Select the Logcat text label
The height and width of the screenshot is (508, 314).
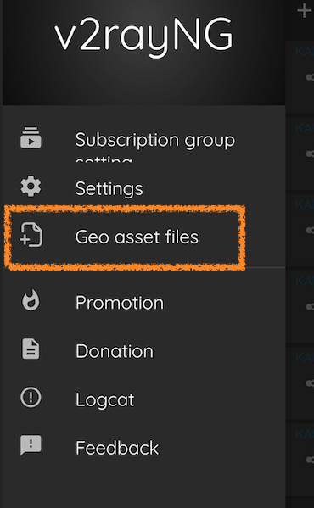[x=104, y=399]
